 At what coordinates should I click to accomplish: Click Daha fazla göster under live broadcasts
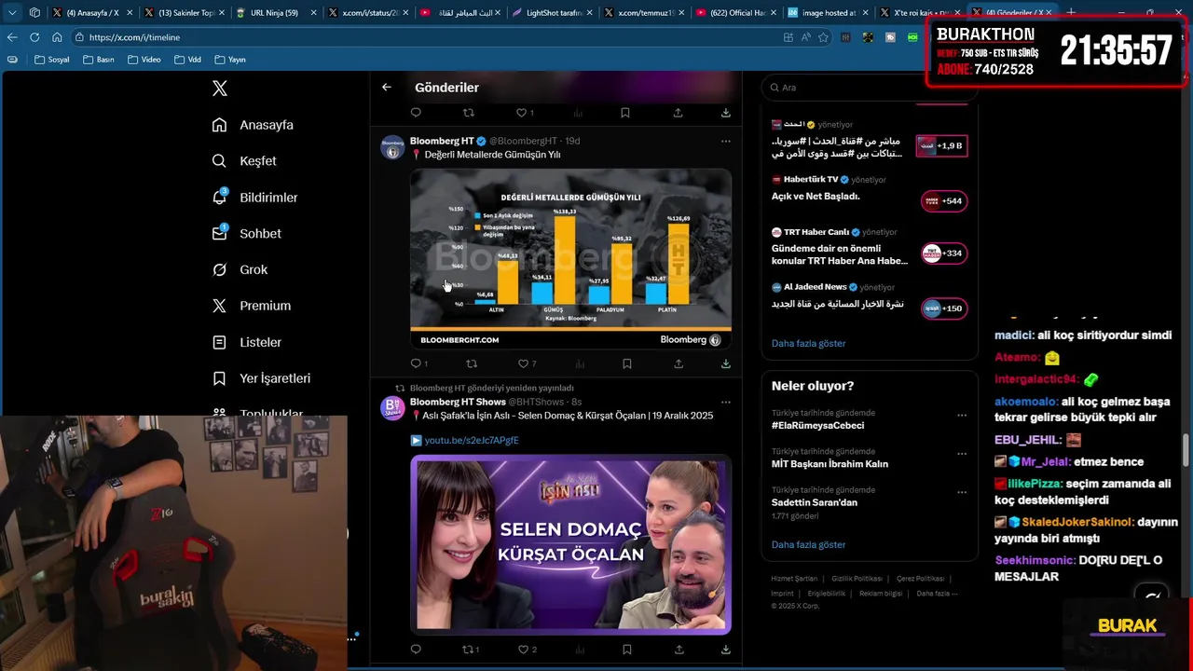(x=808, y=344)
